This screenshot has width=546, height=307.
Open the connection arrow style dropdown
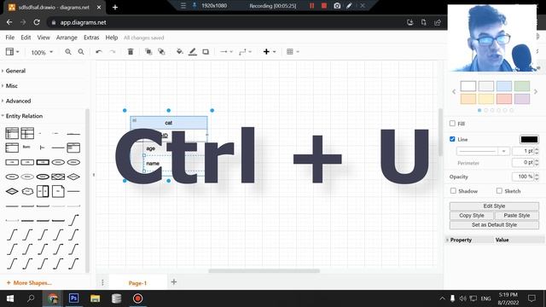click(x=226, y=52)
